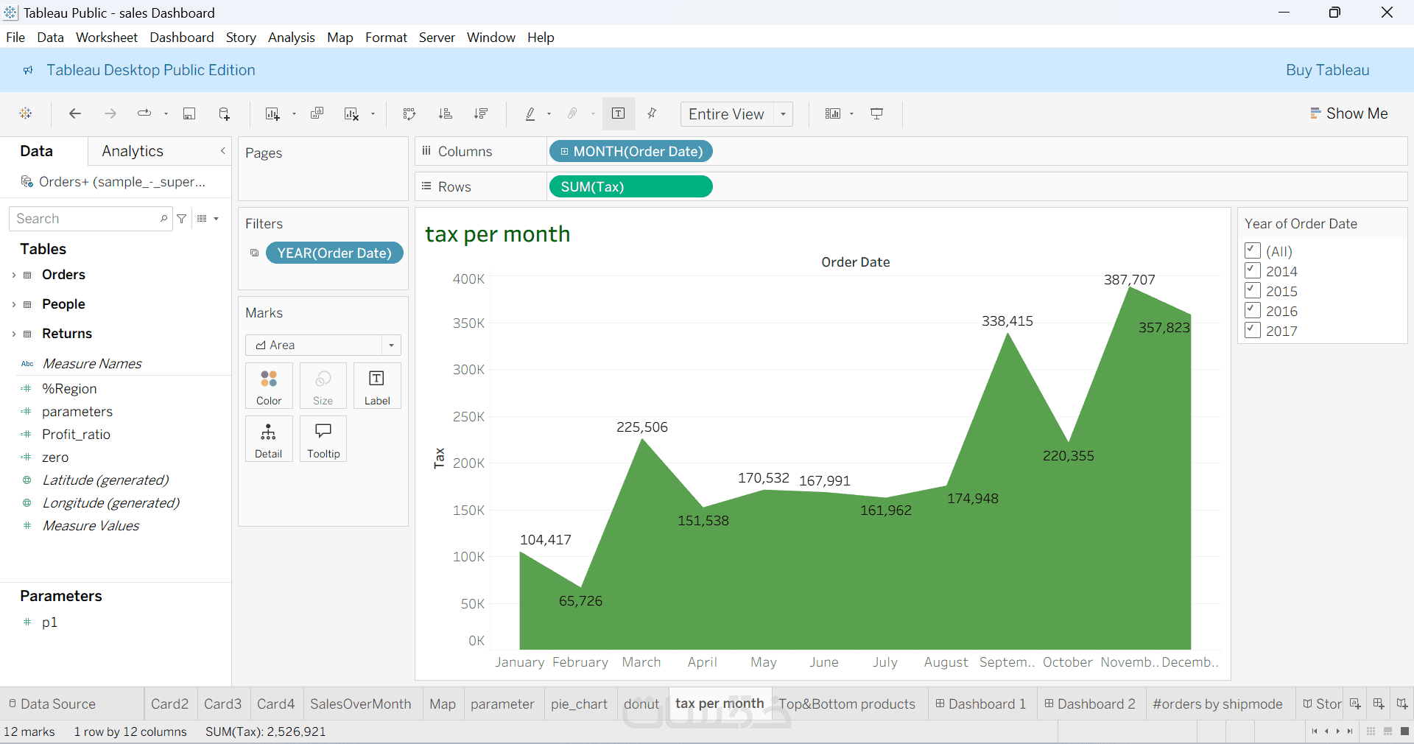Add a new data source icon
Screen dimensions: 1414x744
[x=225, y=113]
